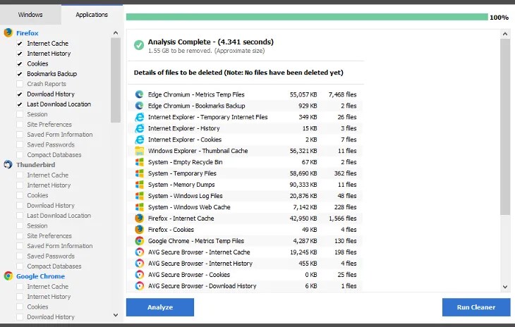The width and height of the screenshot is (515, 327).
Task: Click the Analyze button
Action: [x=160, y=307]
